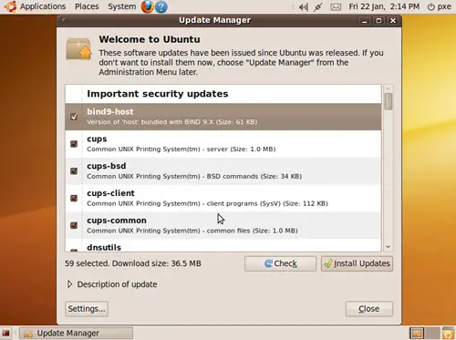
Task: Select the cups-bsd update row text
Action: (x=194, y=171)
